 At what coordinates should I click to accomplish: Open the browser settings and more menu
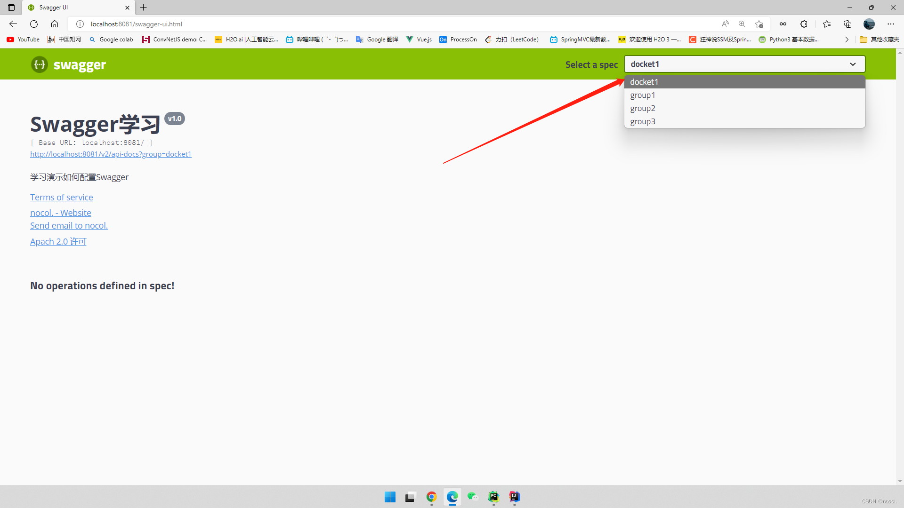point(891,24)
